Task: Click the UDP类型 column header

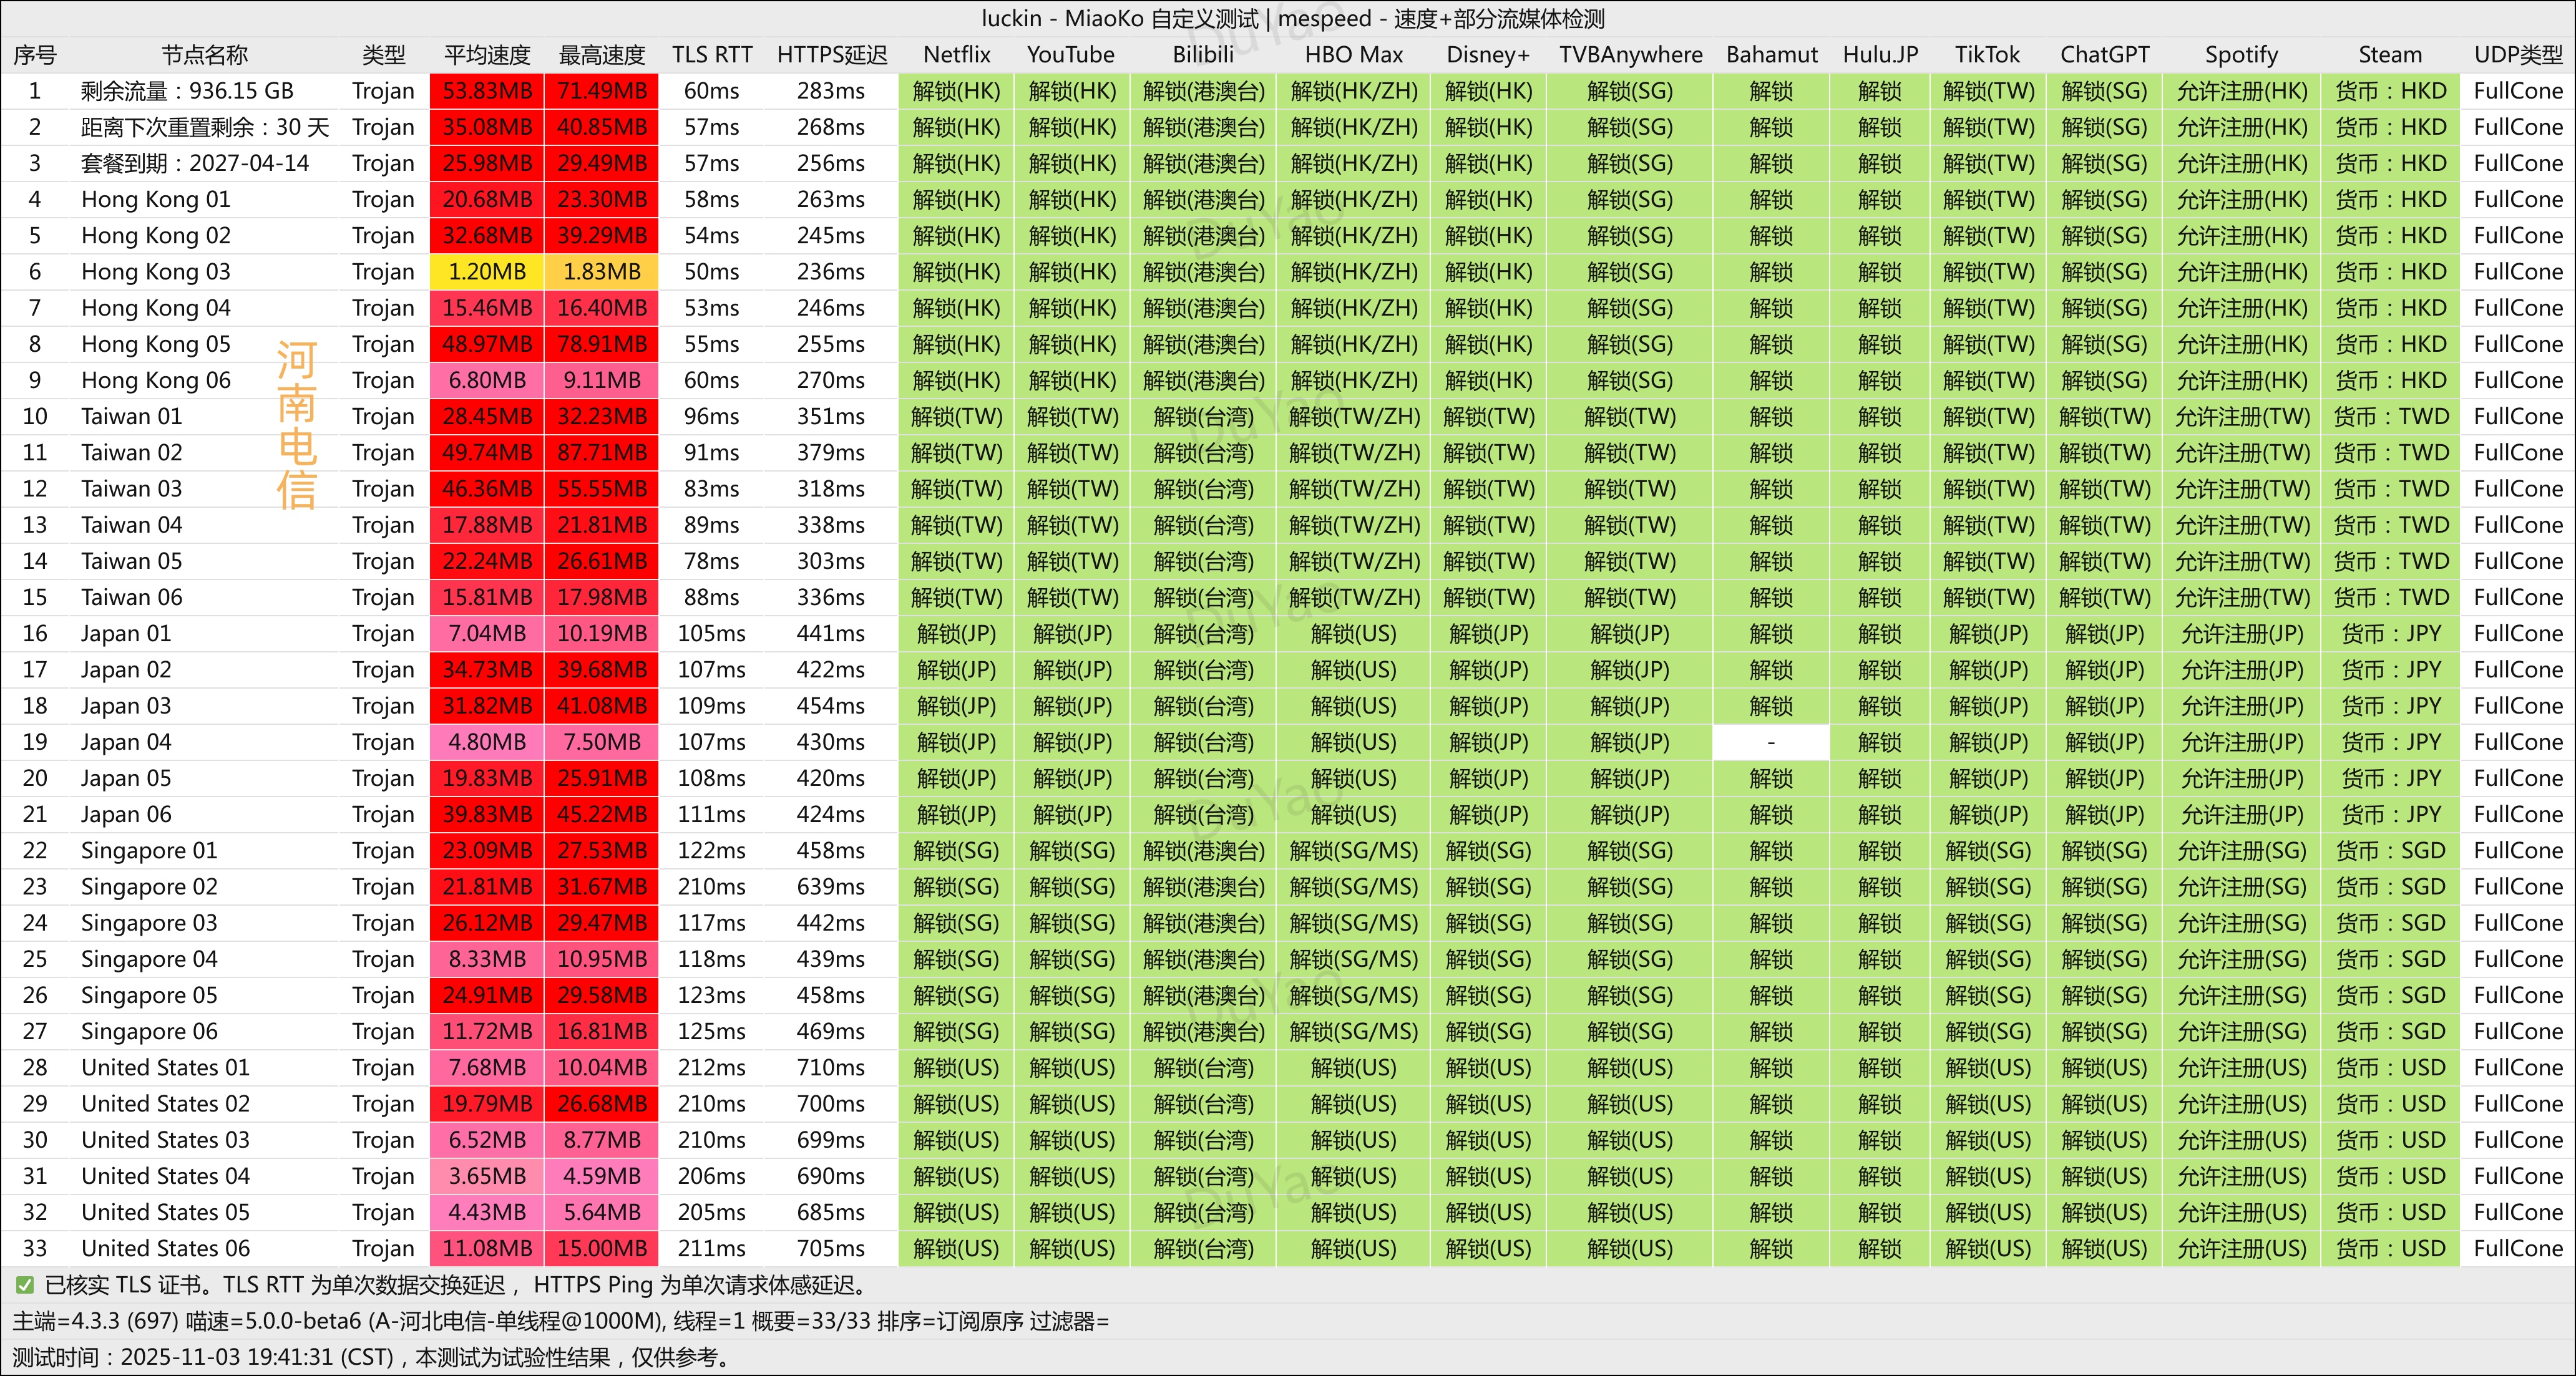Action: 2517,55
